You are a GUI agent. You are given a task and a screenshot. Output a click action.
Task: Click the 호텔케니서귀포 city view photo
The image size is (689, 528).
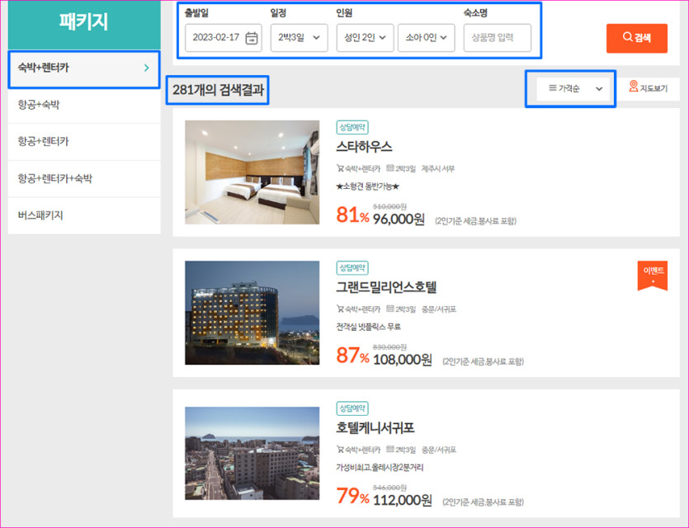252,453
